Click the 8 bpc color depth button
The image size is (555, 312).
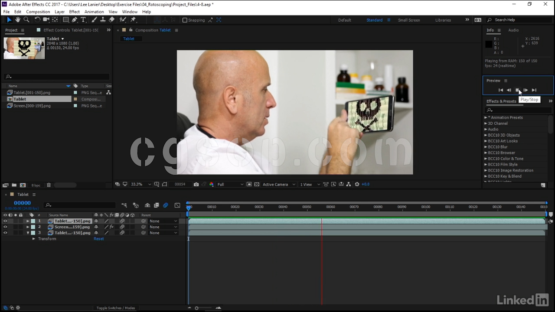coord(36,185)
